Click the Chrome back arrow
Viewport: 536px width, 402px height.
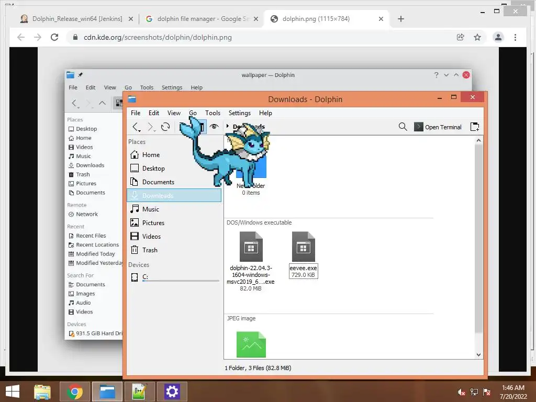(x=21, y=37)
